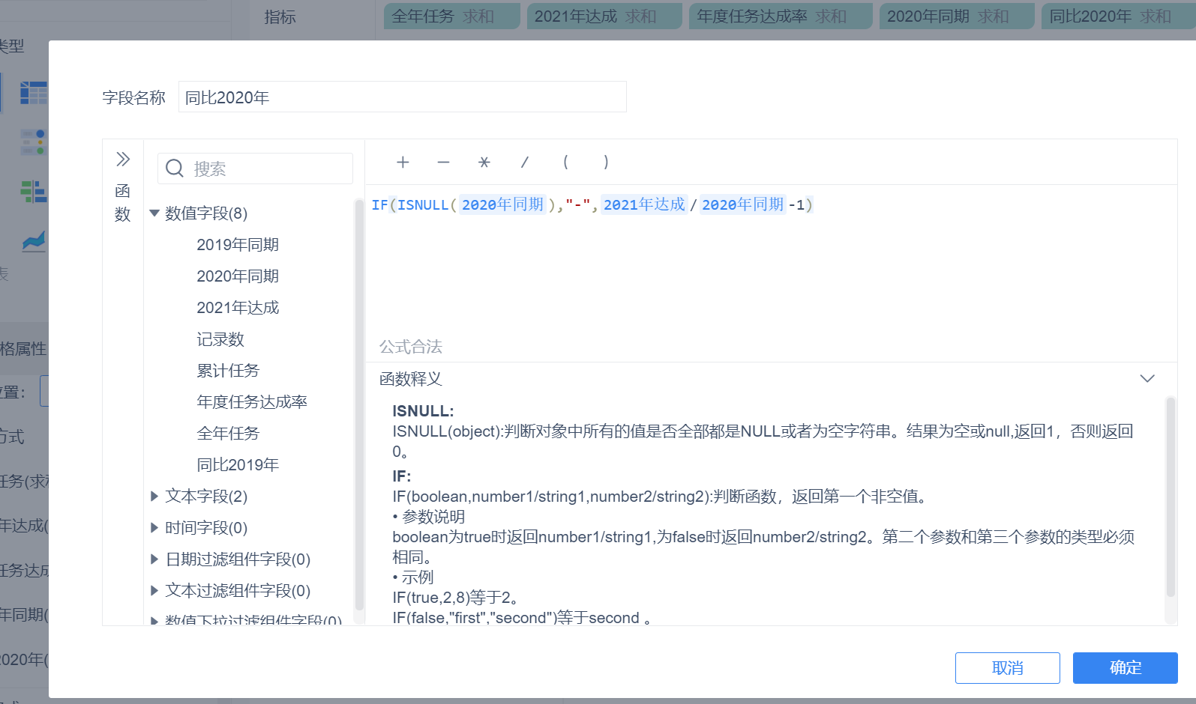Select 2021年达成 field in list
Screen dimensions: 1196x704
tap(238, 308)
